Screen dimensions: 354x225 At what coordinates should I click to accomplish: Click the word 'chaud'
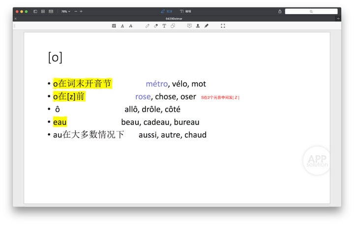(195, 135)
